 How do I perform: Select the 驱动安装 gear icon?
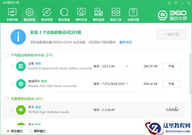pos(29,14)
